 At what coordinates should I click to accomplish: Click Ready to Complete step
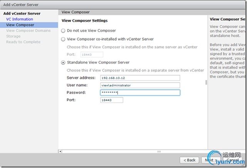click(23, 42)
